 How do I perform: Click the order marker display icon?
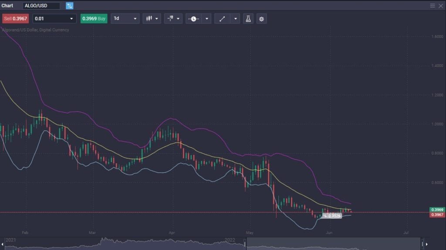click(x=170, y=19)
